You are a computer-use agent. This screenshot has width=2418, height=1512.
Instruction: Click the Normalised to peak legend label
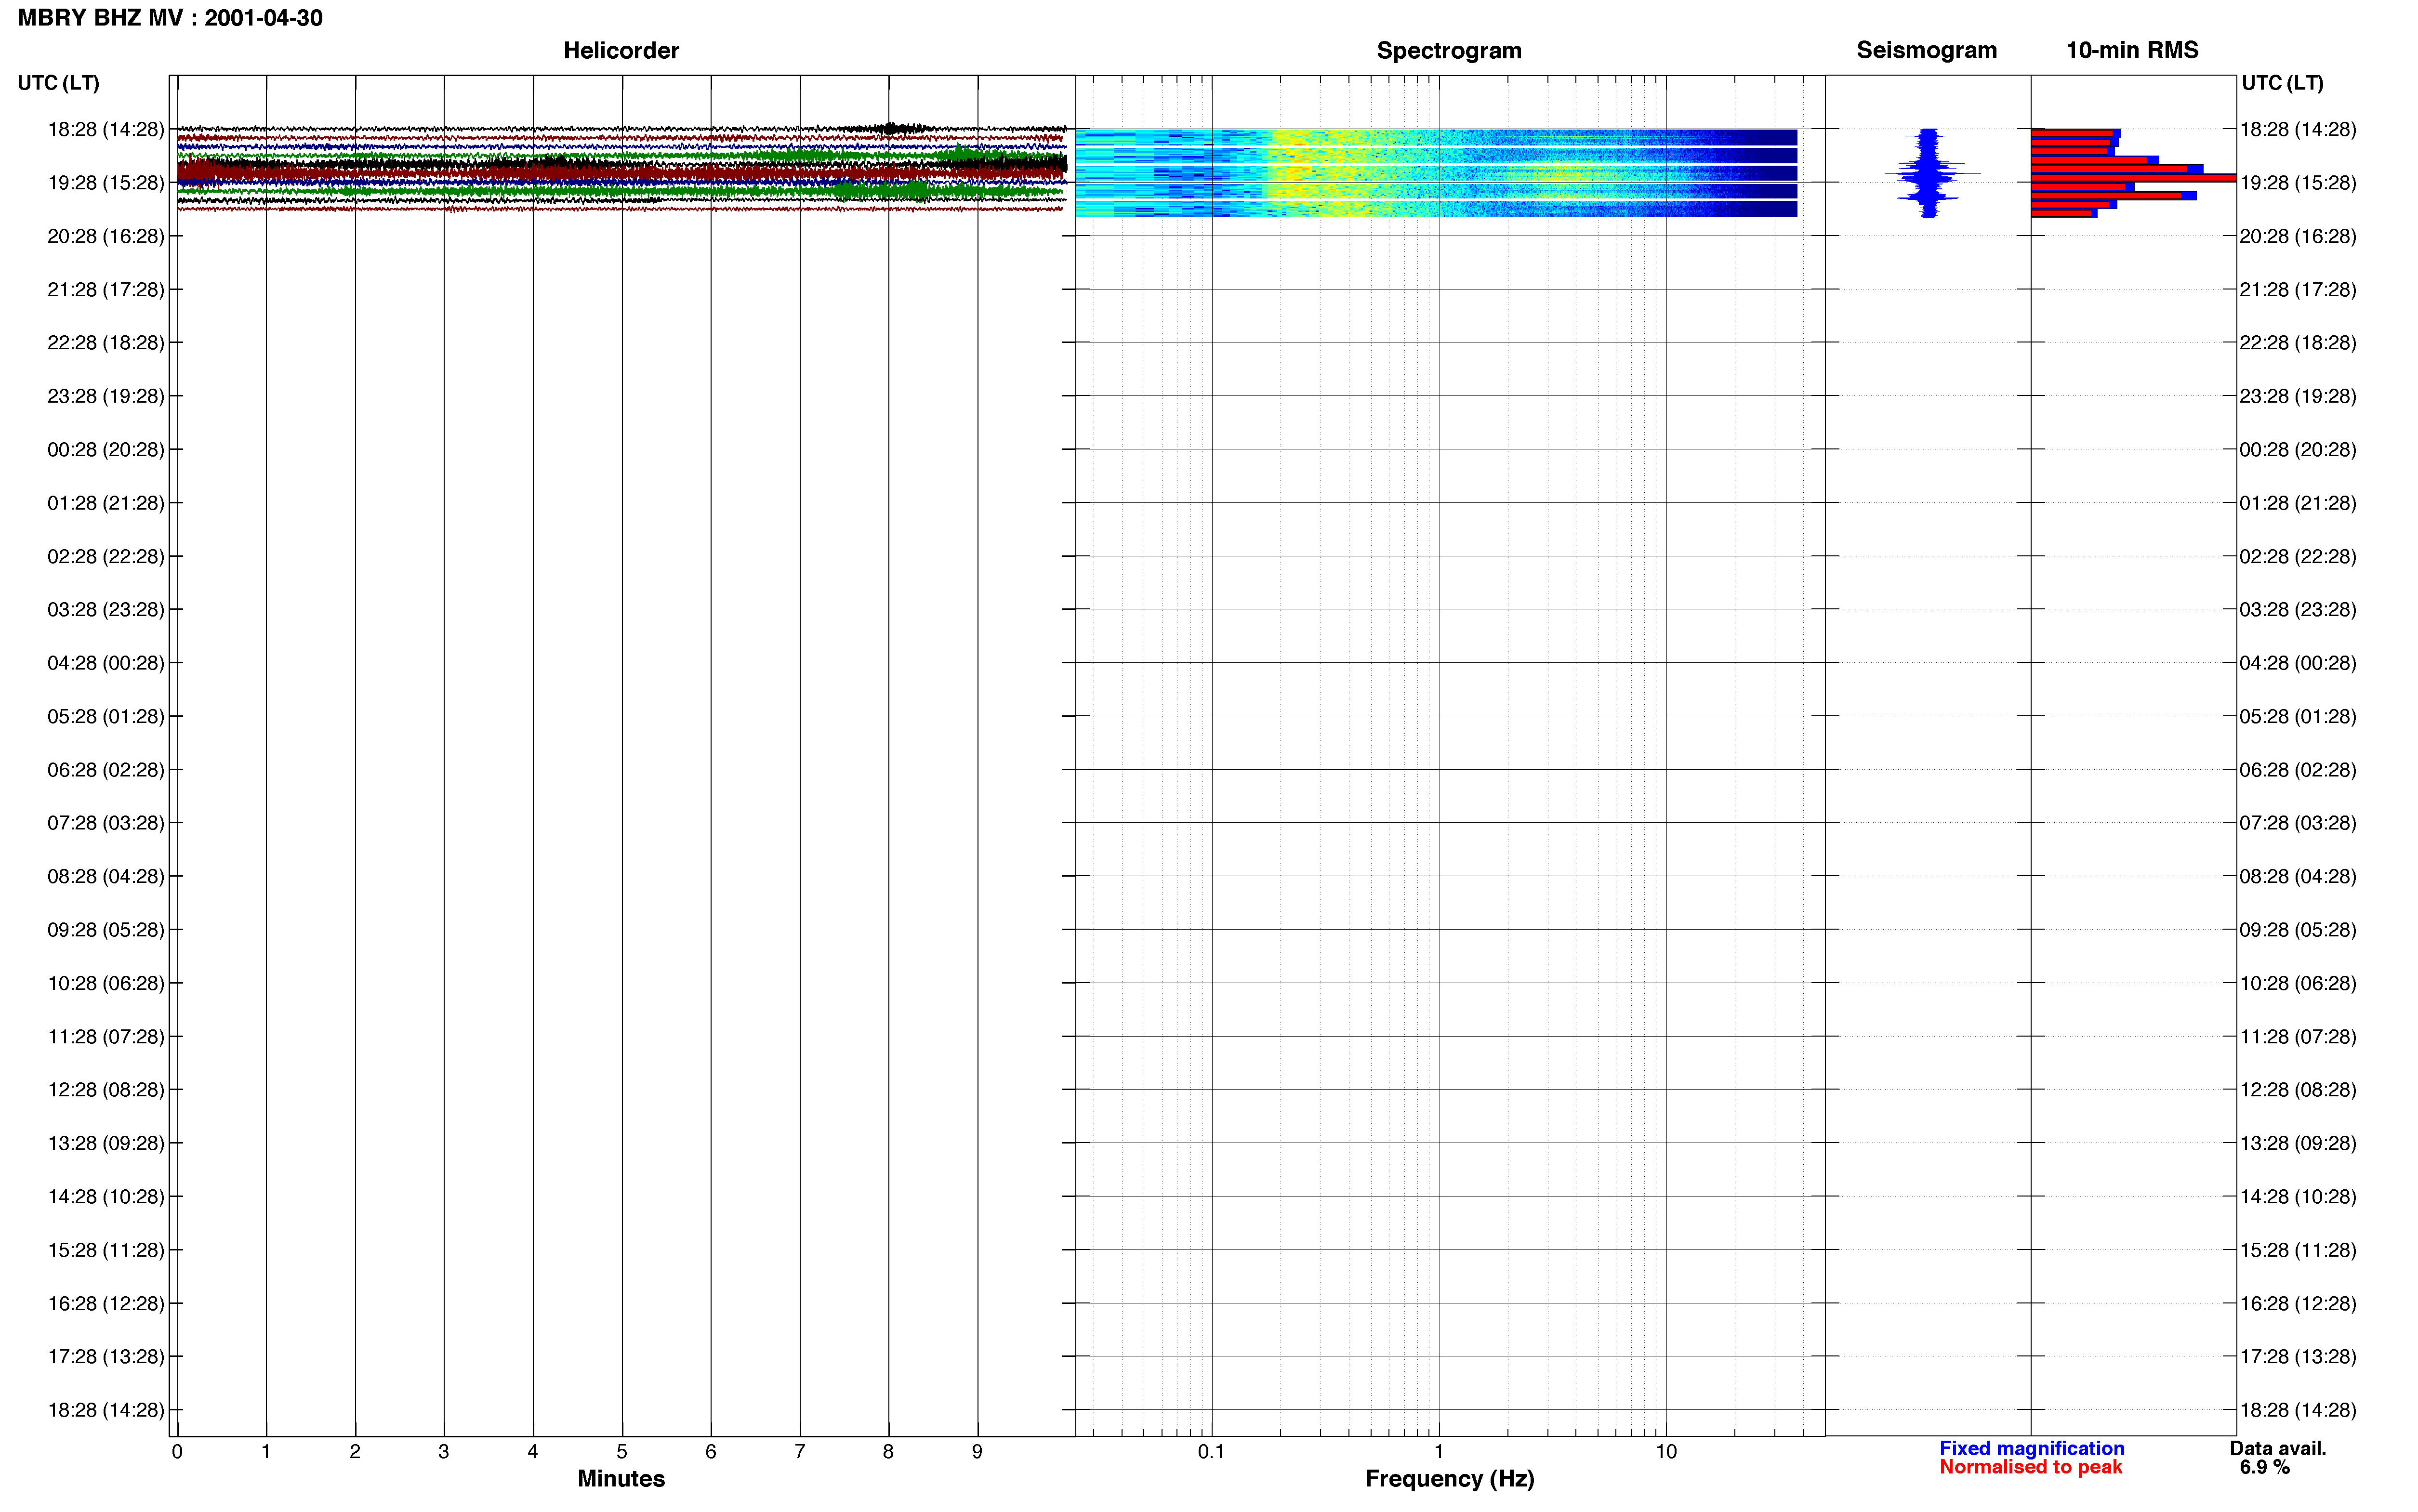pos(2030,1467)
